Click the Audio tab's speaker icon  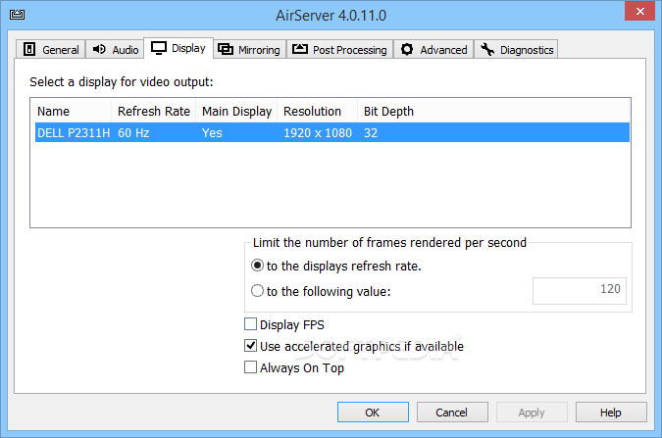(99, 49)
